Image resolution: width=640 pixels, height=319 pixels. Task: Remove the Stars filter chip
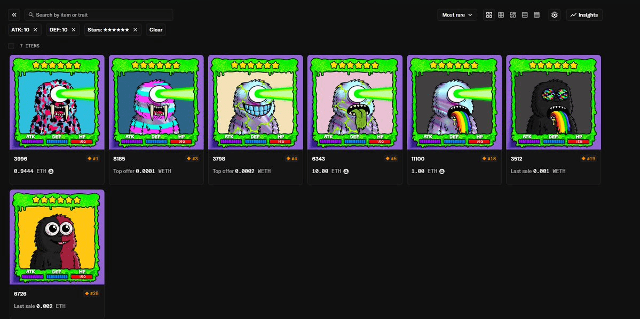tap(135, 30)
